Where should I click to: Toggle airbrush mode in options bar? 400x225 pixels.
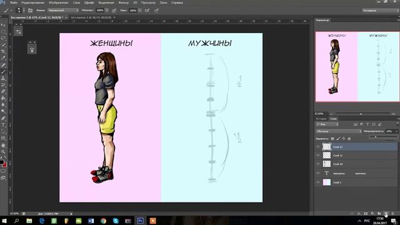tap(147, 11)
